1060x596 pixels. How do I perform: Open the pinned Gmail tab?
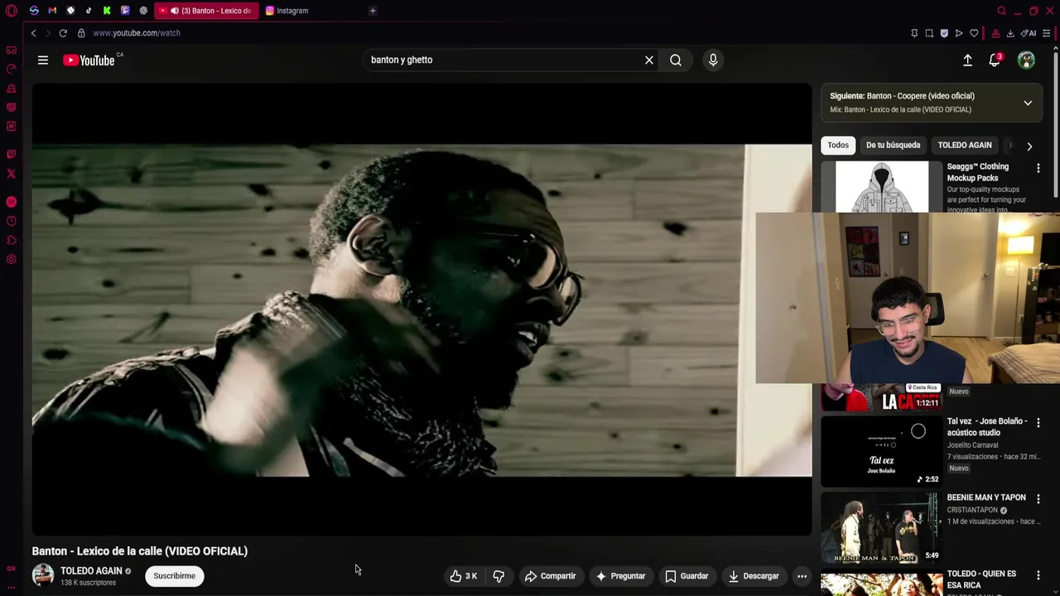(x=52, y=11)
